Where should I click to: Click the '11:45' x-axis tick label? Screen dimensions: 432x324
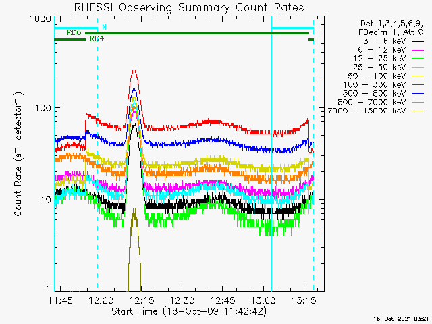[x=60, y=300]
